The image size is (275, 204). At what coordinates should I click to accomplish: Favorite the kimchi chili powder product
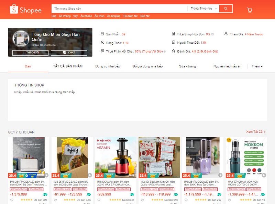(x=142, y=200)
